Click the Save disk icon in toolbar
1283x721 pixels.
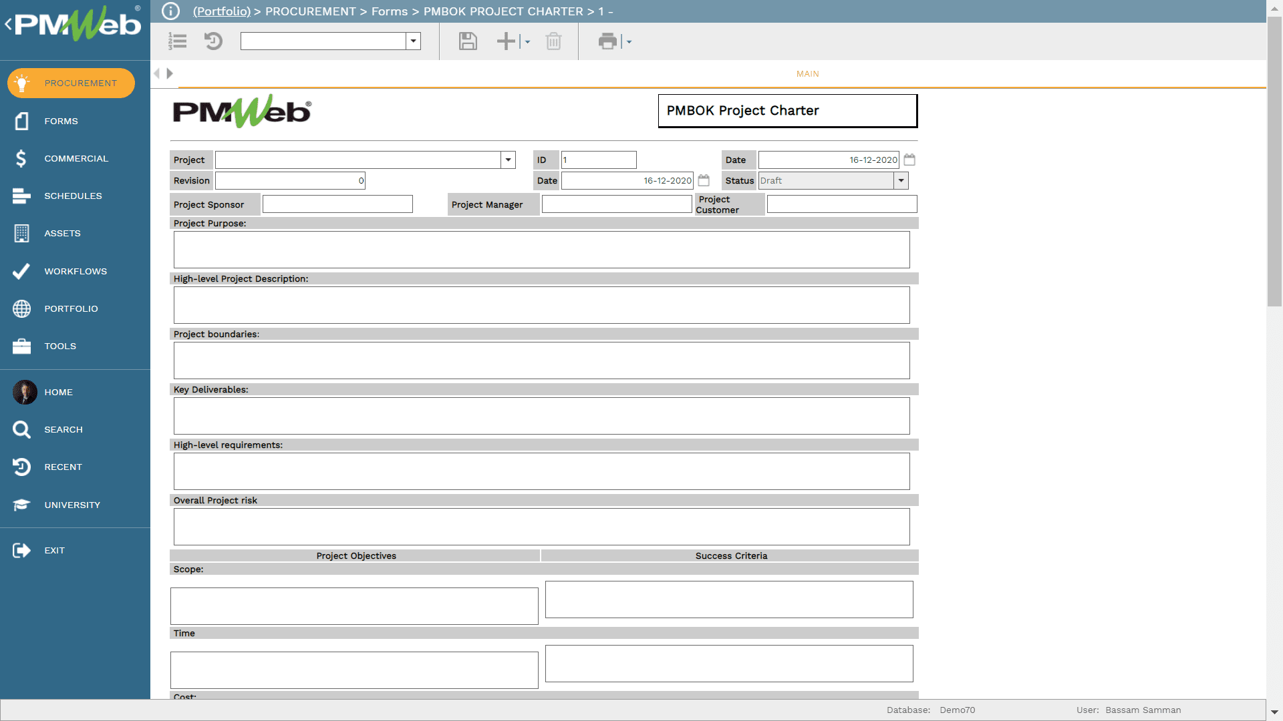click(468, 41)
